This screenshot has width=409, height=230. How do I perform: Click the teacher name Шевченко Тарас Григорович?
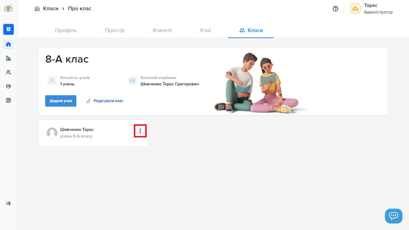(170, 84)
